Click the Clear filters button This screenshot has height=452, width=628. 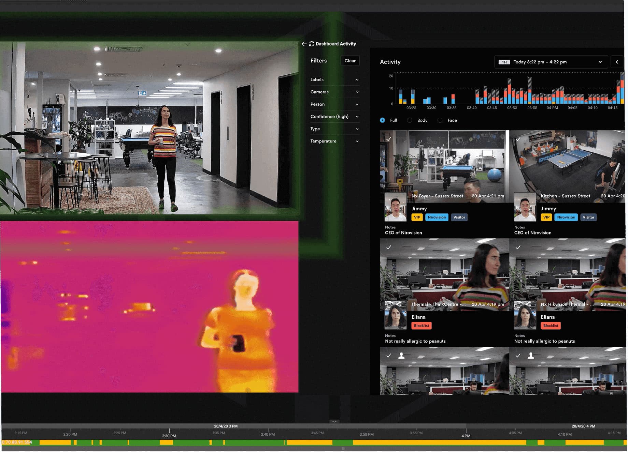coord(350,61)
